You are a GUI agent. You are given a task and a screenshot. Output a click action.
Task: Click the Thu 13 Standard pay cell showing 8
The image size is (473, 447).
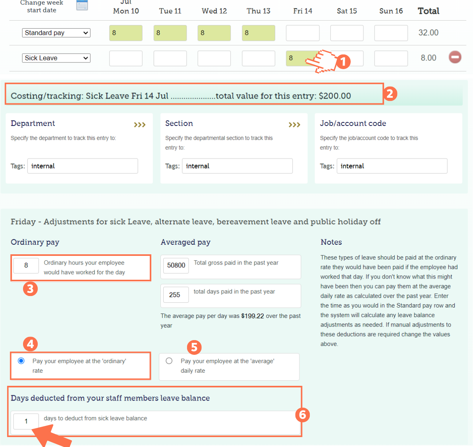pyautogui.click(x=258, y=33)
